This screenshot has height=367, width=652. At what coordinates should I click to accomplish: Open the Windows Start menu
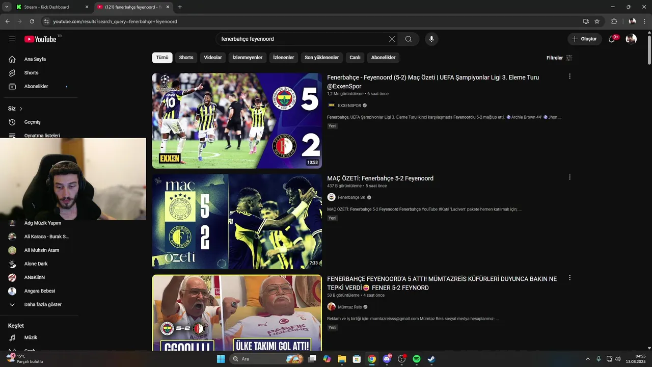point(221,359)
